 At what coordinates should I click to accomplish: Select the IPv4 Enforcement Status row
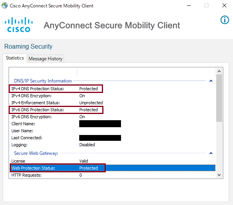112,103
